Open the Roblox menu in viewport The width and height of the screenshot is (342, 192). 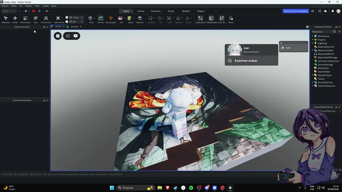click(58, 36)
